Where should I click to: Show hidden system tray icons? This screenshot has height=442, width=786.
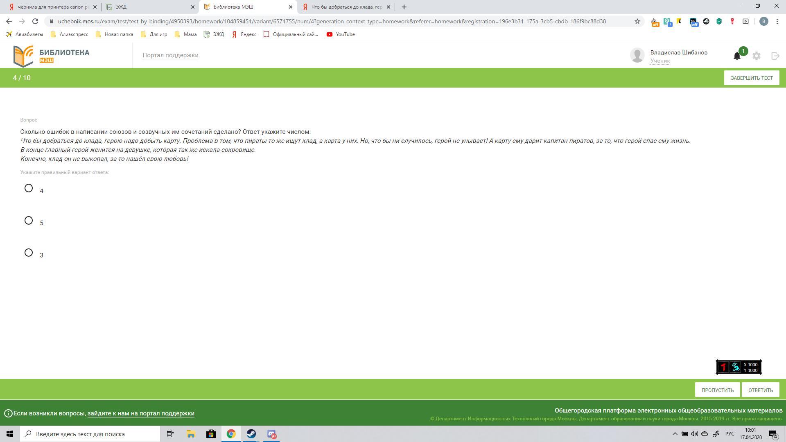675,434
